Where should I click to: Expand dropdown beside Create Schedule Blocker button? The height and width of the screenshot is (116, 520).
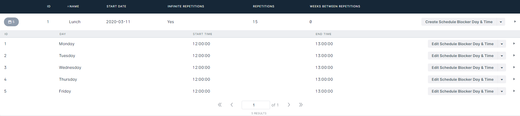click(501, 22)
